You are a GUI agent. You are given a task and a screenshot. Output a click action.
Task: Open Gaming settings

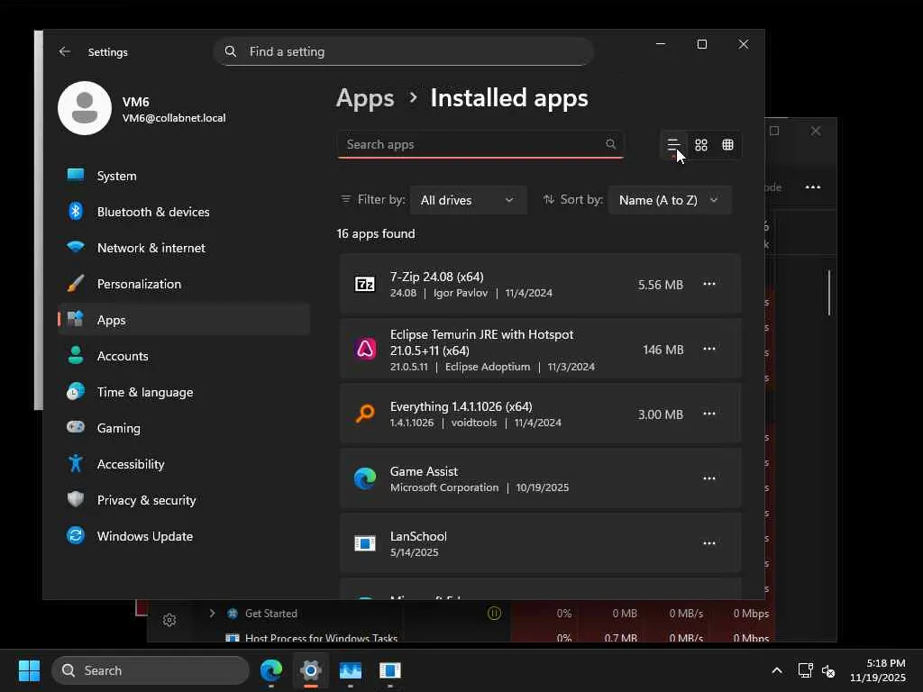(x=184, y=428)
